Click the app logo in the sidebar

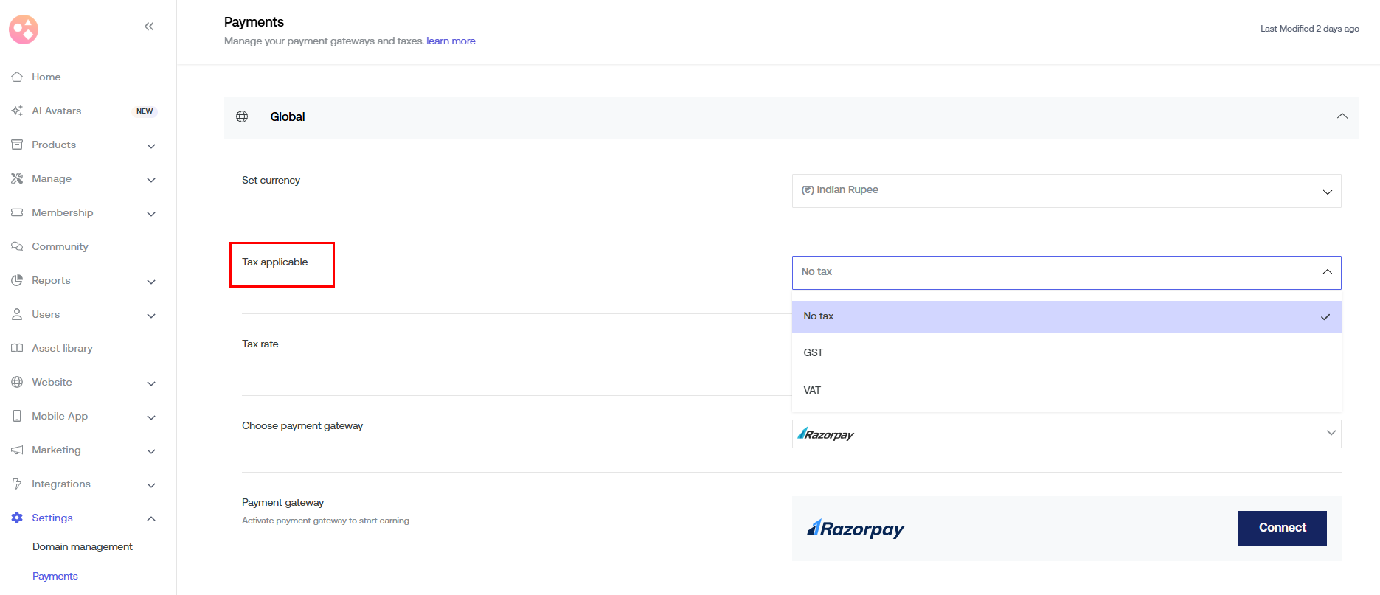24,29
